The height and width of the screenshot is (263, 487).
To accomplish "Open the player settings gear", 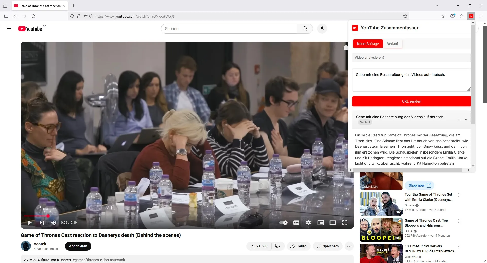I will click(308, 223).
